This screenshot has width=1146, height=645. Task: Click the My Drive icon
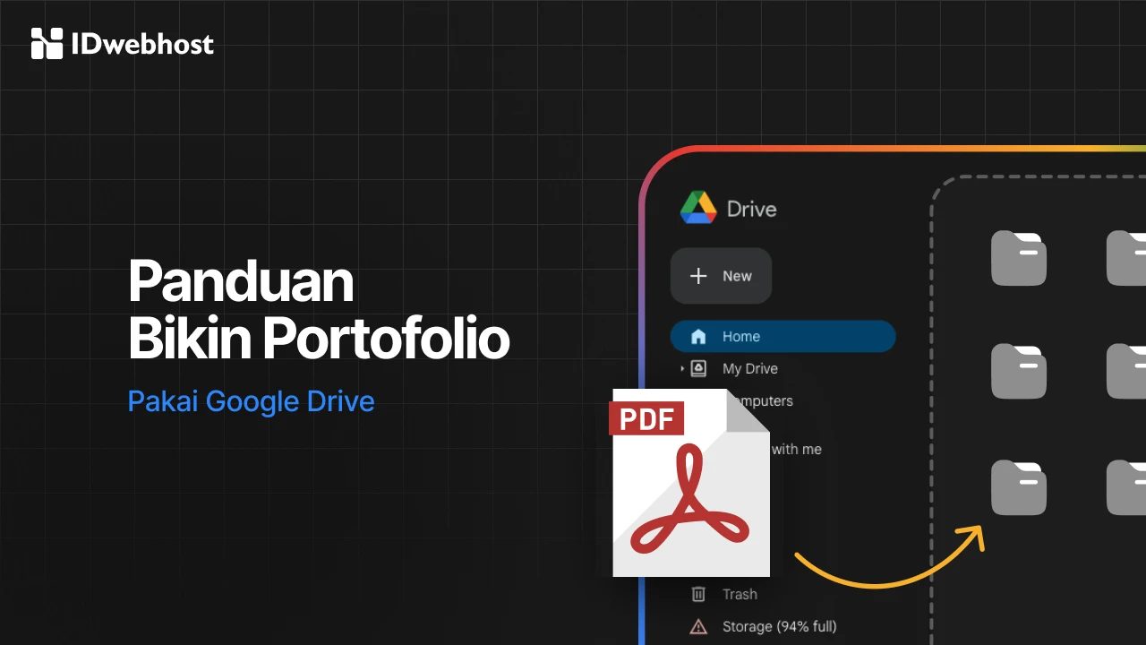pos(699,368)
